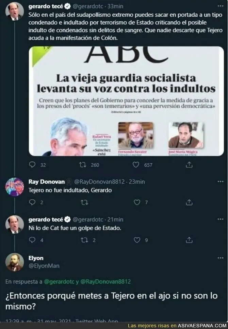Open Ray Donovan's profile avatar
This screenshot has width=228, height=329.
[15, 187]
